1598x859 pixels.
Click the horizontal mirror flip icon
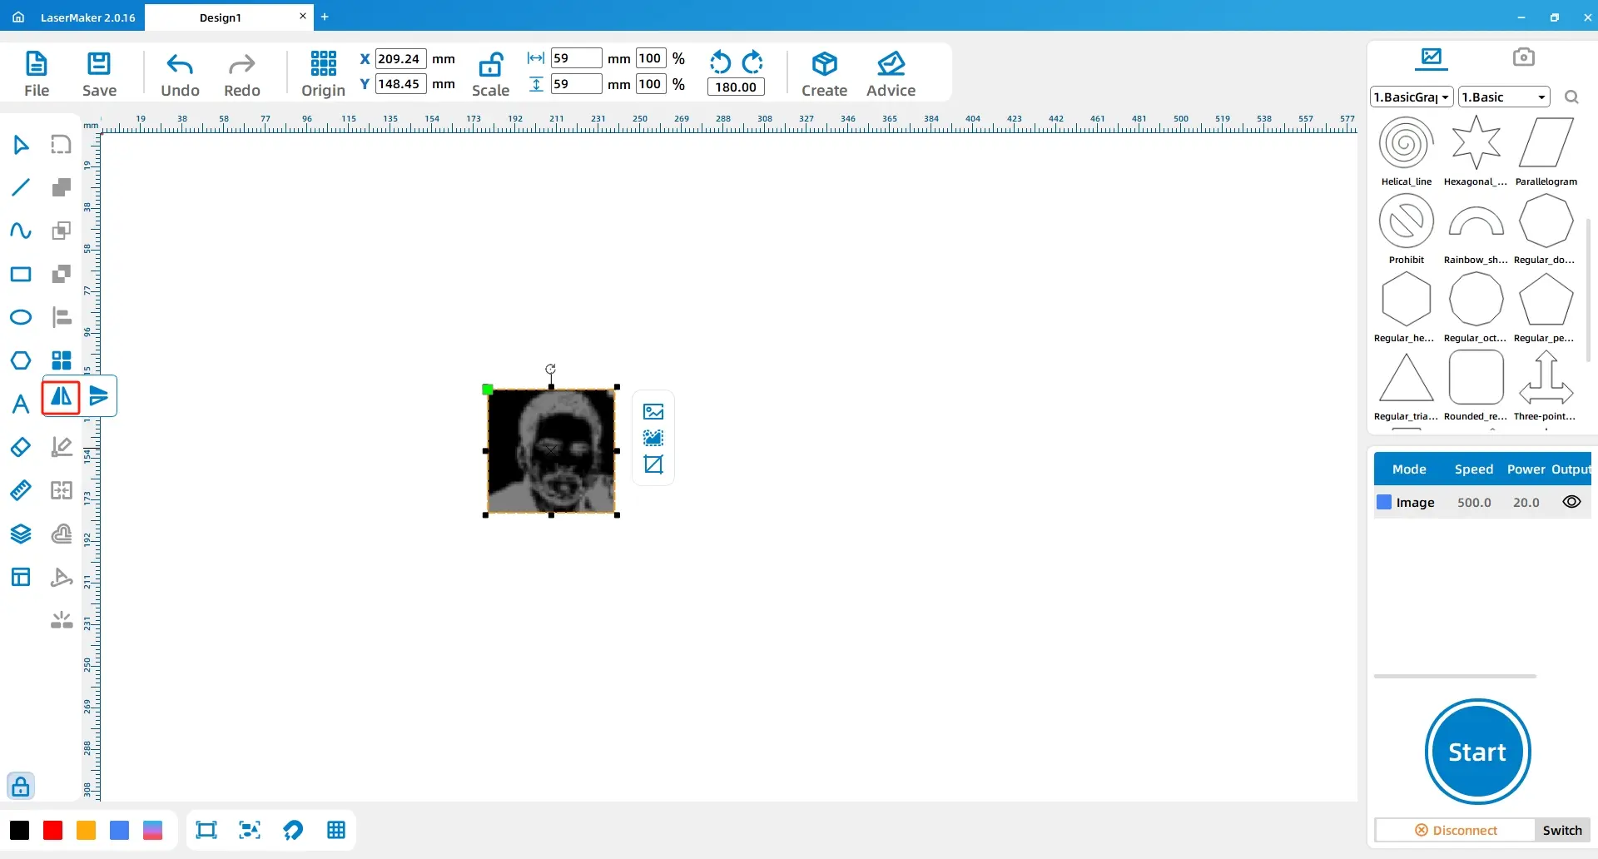tap(62, 396)
